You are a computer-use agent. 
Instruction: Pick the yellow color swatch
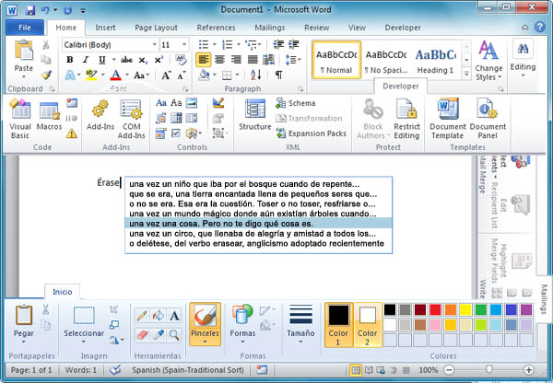(465, 309)
